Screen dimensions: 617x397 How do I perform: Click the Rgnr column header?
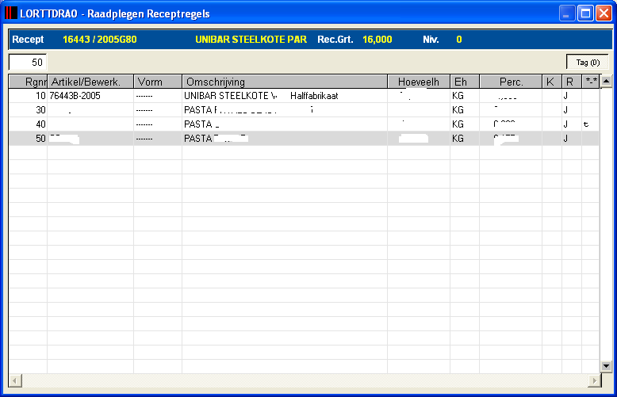click(x=28, y=82)
